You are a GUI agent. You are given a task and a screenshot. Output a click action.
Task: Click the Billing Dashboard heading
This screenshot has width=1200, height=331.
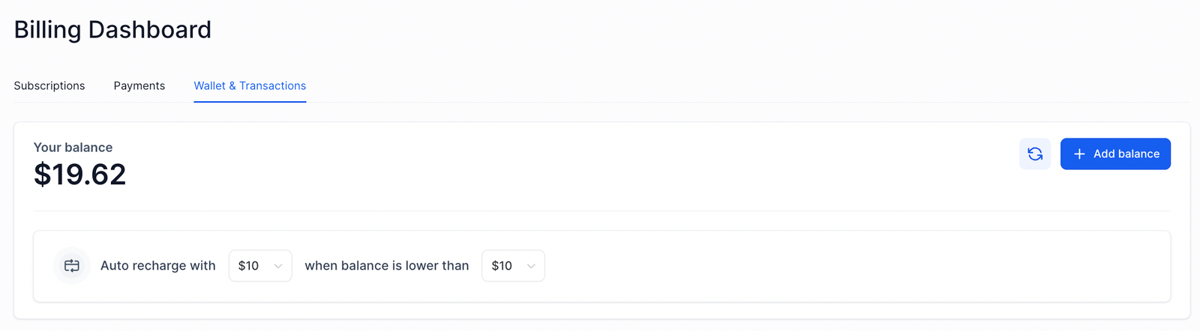click(x=112, y=30)
